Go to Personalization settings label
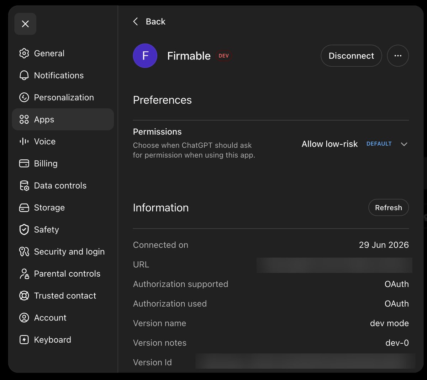This screenshot has width=427, height=380. 64,98
